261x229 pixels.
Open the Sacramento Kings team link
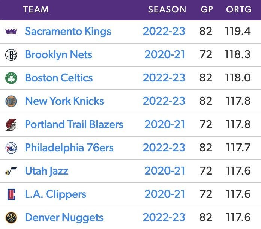pos(68,31)
